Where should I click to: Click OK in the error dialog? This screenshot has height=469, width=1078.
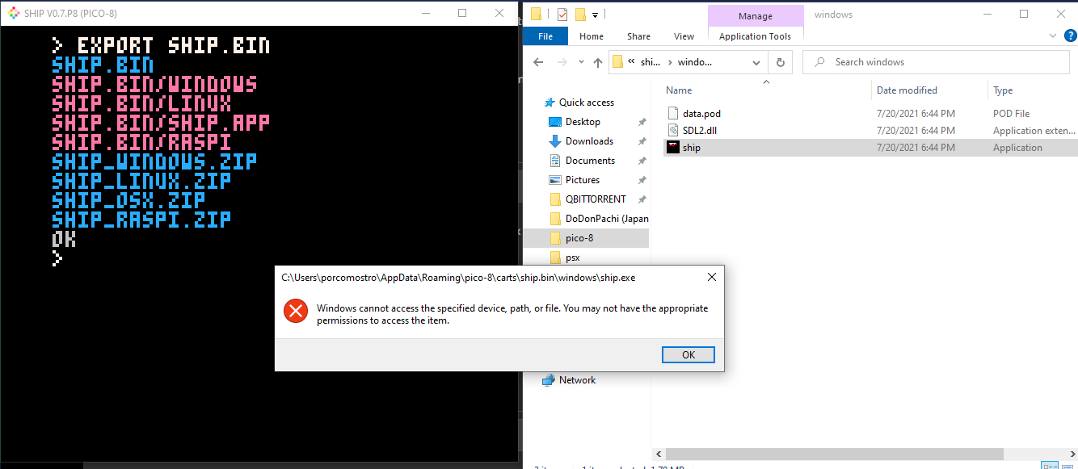pyautogui.click(x=688, y=355)
